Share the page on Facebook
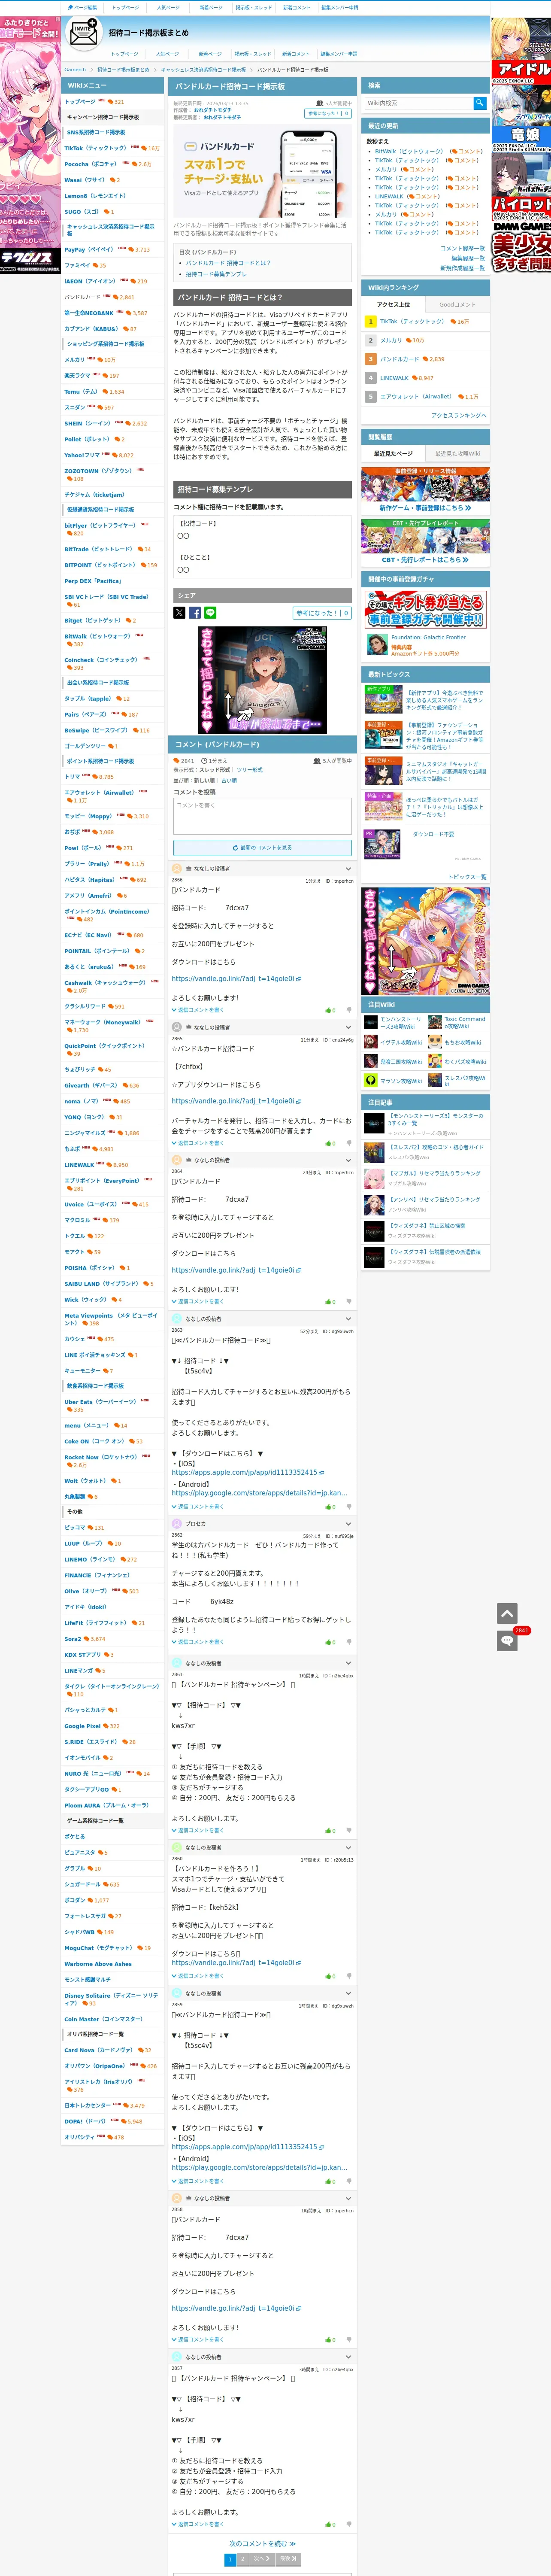 (195, 613)
